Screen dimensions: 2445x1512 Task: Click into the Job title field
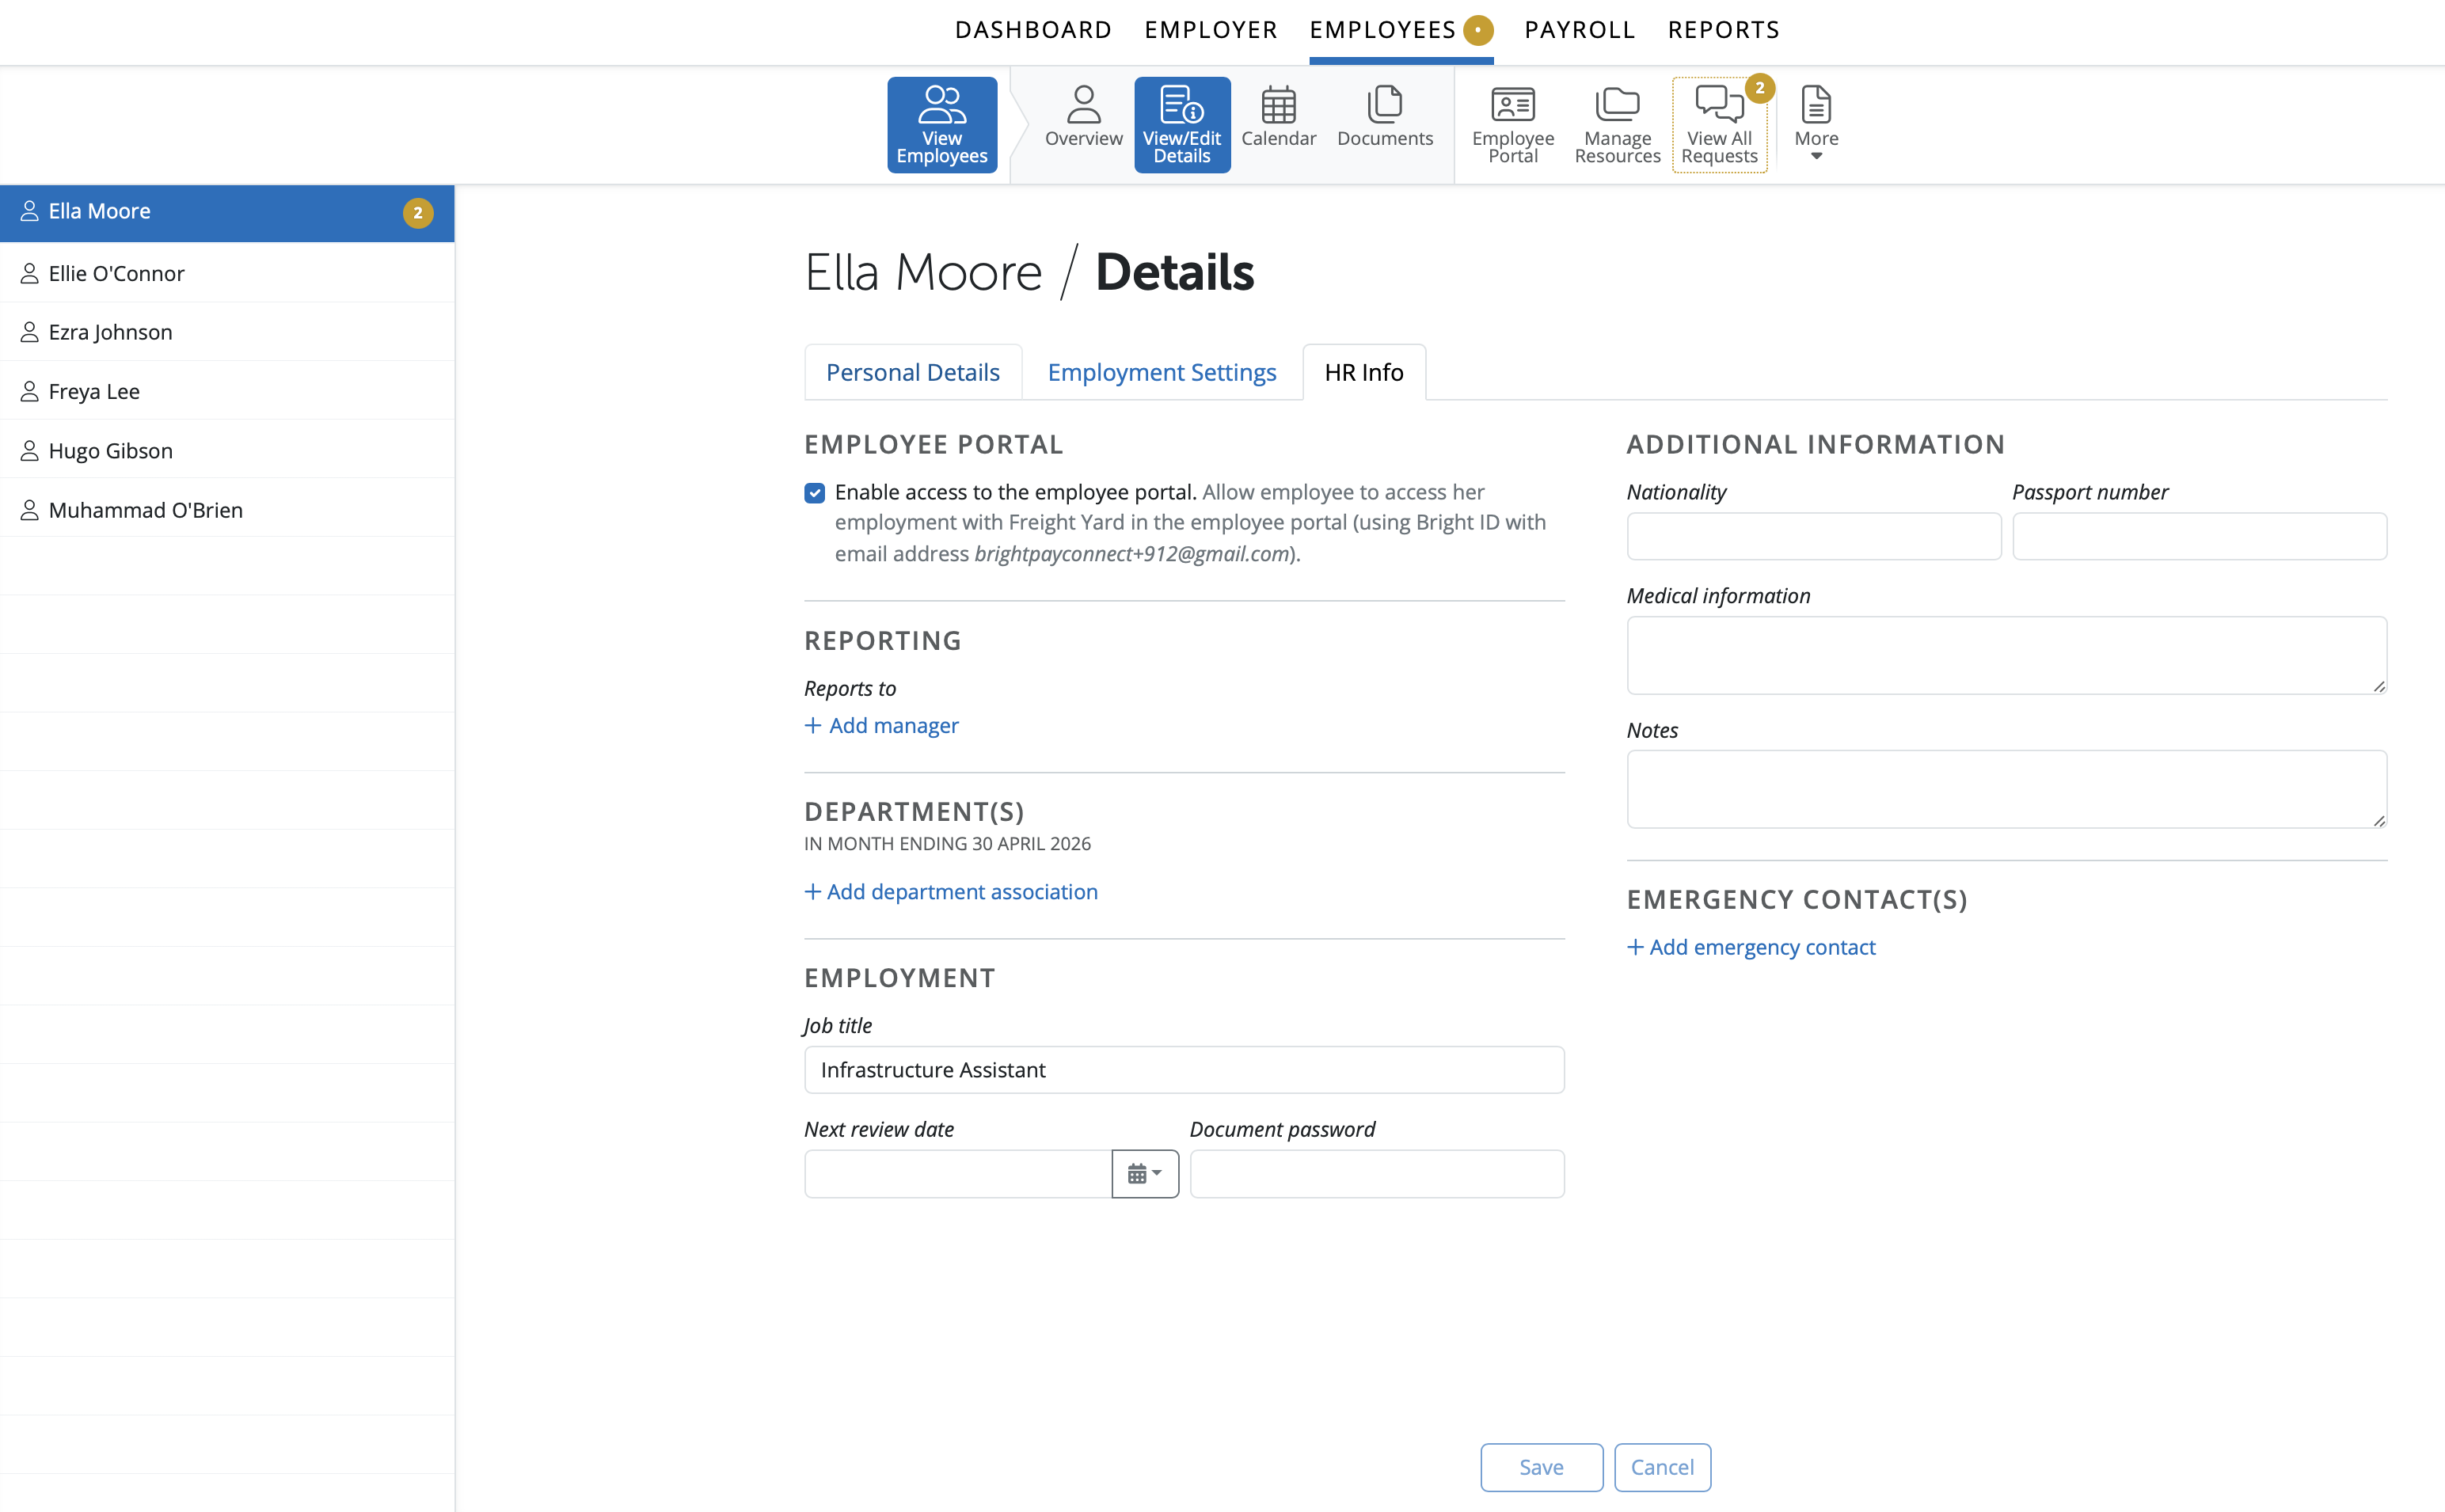[1183, 1070]
